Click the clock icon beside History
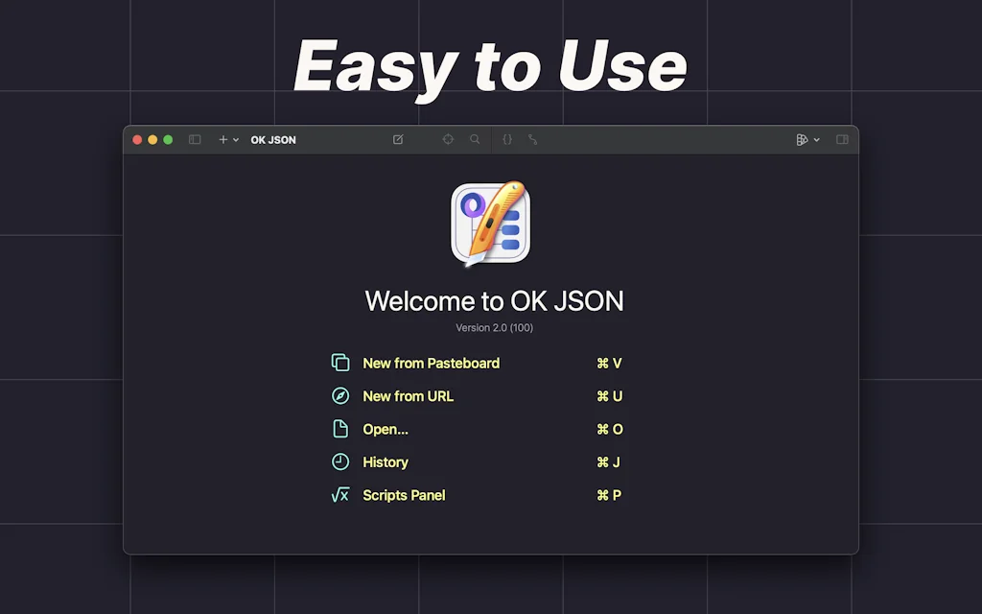 (x=340, y=461)
